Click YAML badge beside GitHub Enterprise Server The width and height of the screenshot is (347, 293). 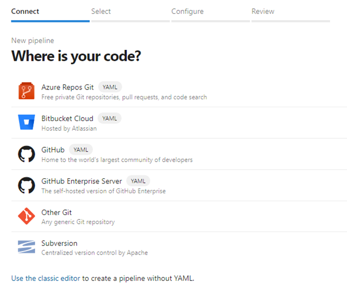pyautogui.click(x=138, y=181)
